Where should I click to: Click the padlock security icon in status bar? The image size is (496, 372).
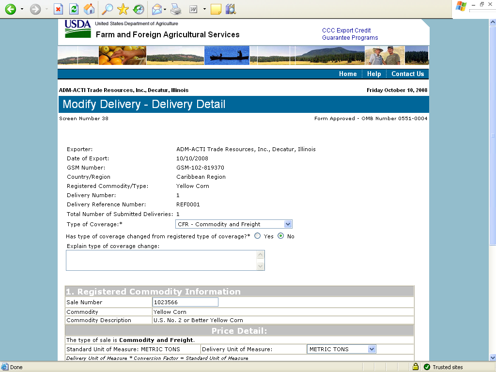415,367
